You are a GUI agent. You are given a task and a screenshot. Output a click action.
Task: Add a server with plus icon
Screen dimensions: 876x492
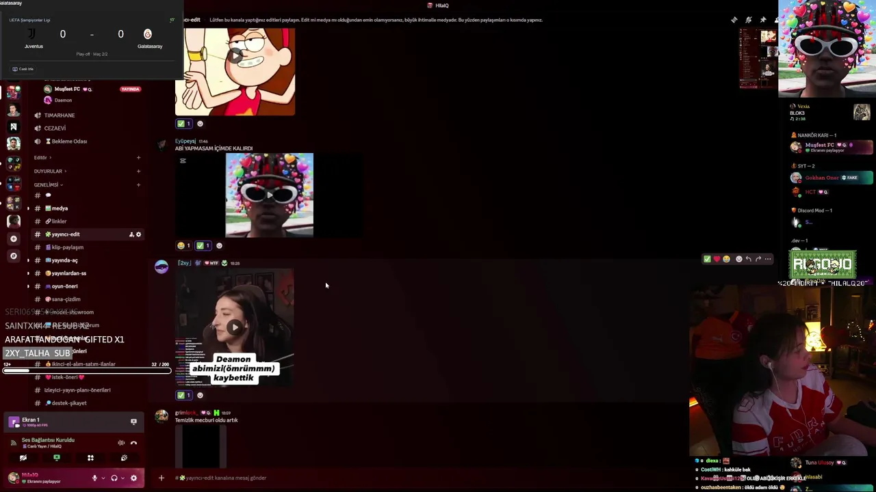pyautogui.click(x=14, y=238)
